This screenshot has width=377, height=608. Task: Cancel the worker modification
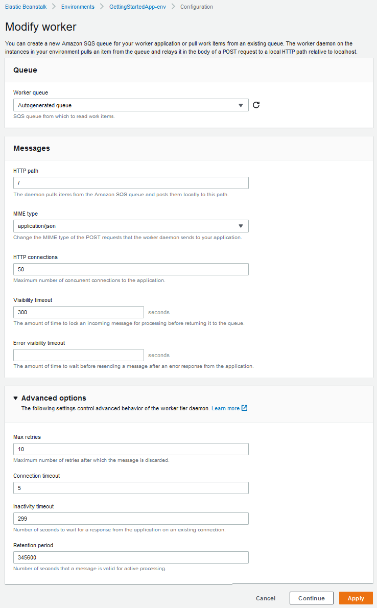265,598
